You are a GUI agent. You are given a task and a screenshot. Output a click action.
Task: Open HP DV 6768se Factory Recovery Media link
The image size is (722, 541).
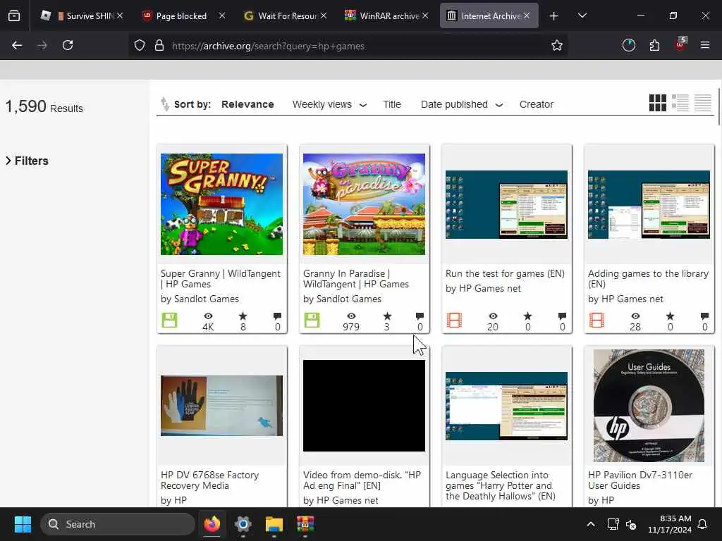pos(209,480)
